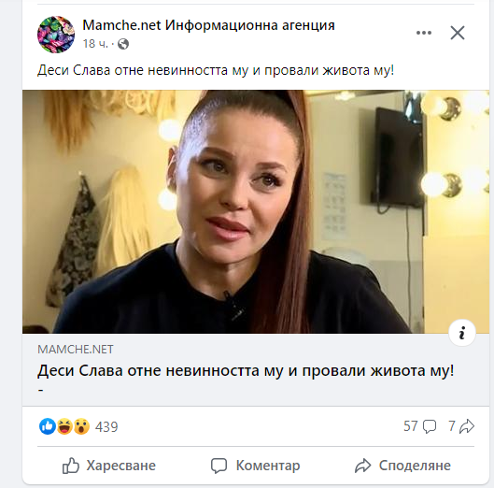This screenshot has height=488, width=494.
Task: Hide the post with the X icon
Action: [x=458, y=33]
